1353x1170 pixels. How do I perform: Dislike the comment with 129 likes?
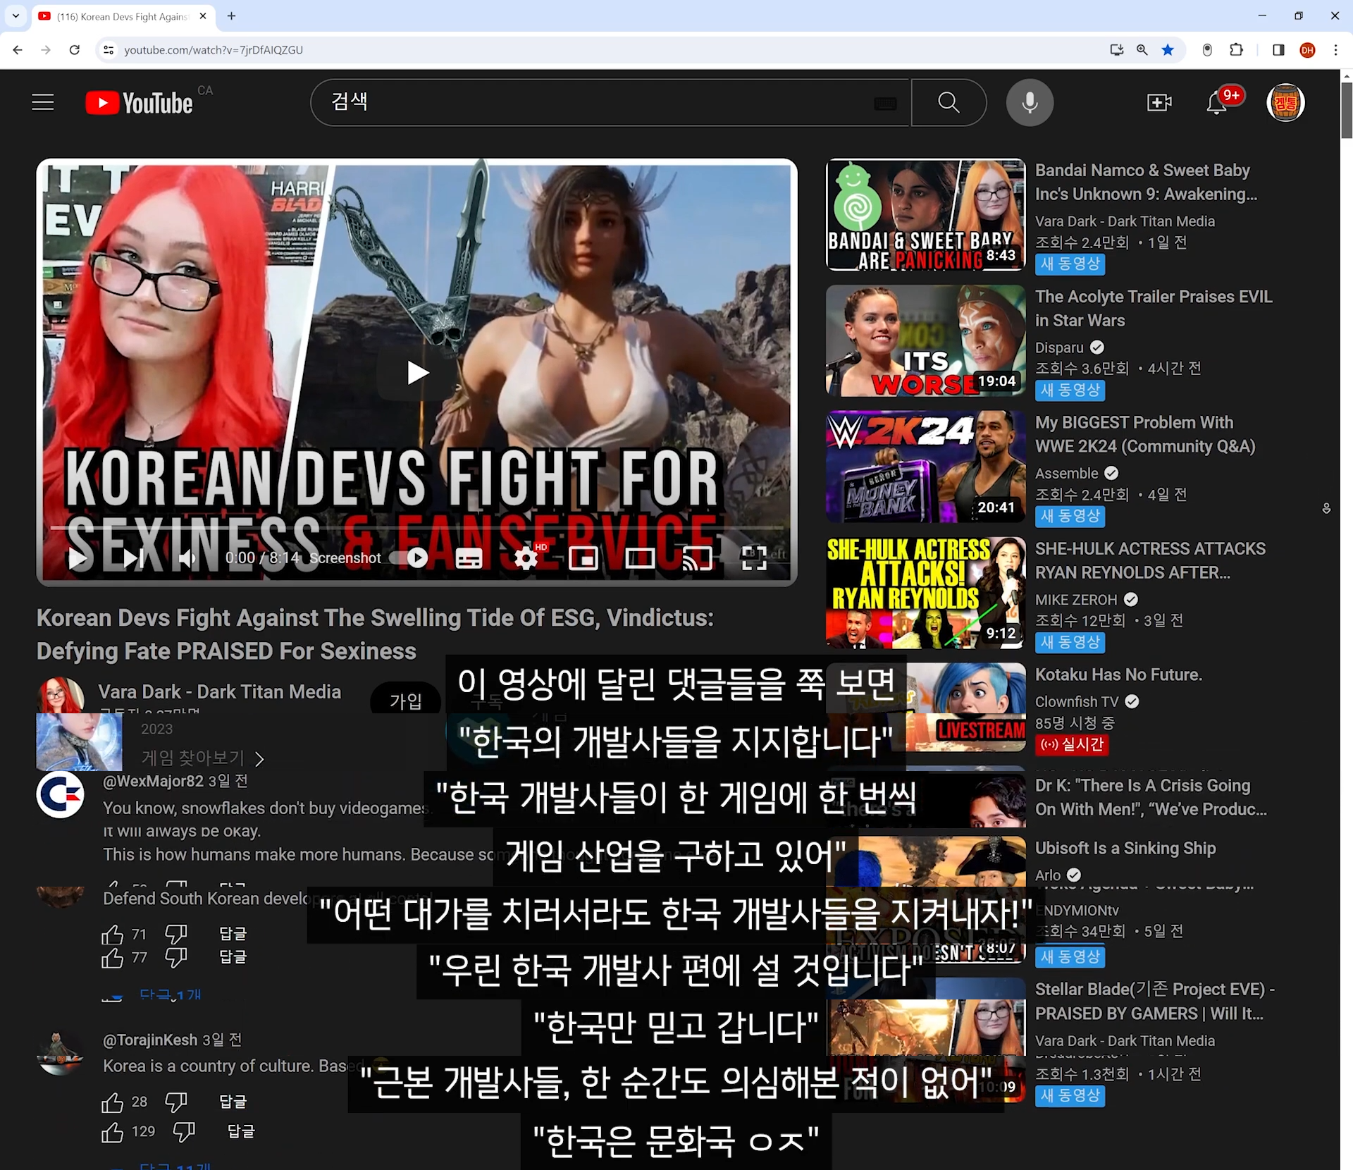[184, 1132]
